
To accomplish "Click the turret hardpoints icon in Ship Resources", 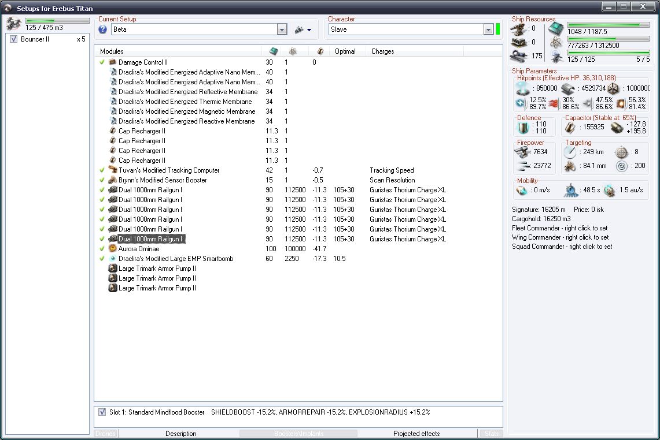I will [518, 29].
